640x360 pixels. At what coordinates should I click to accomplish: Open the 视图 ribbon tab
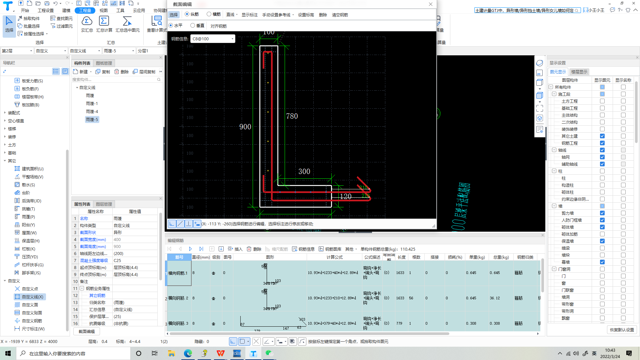(x=104, y=10)
